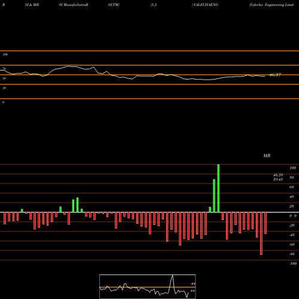Viewport: 299px width, 299px height.
Task: Click the MR axis label 20
Action: (x=292, y=206)
